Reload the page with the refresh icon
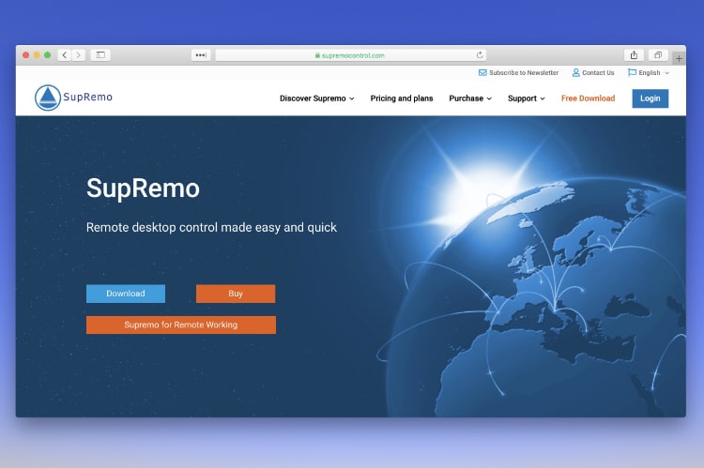704x468 pixels. pos(480,55)
